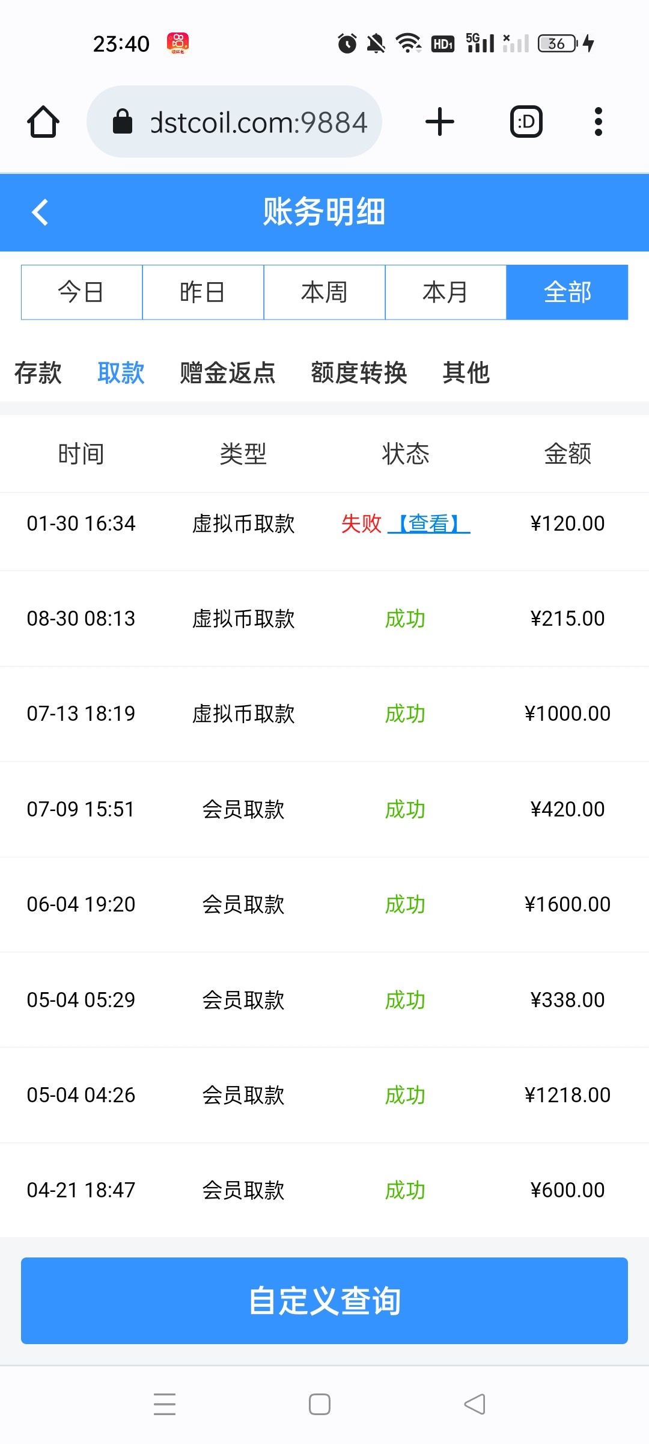Go back using the header arrow
Image resolution: width=649 pixels, height=1444 pixels.
point(40,212)
